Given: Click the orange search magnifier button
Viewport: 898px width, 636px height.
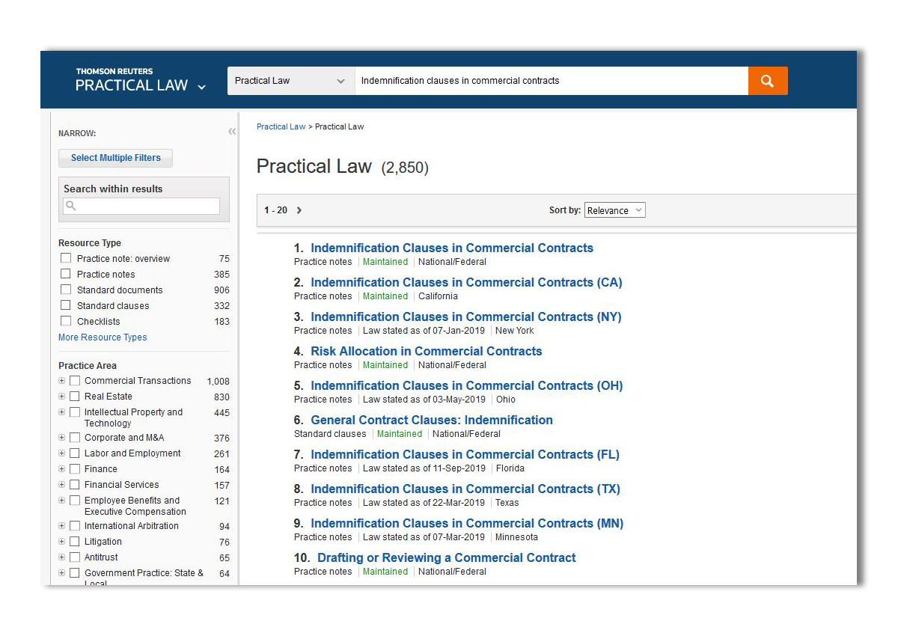Looking at the screenshot, I should tap(767, 81).
